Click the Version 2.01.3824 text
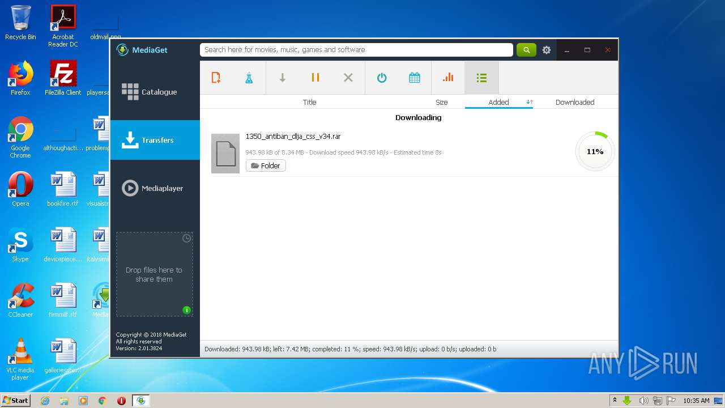Viewport: 725px width, 408px height. click(x=139, y=348)
